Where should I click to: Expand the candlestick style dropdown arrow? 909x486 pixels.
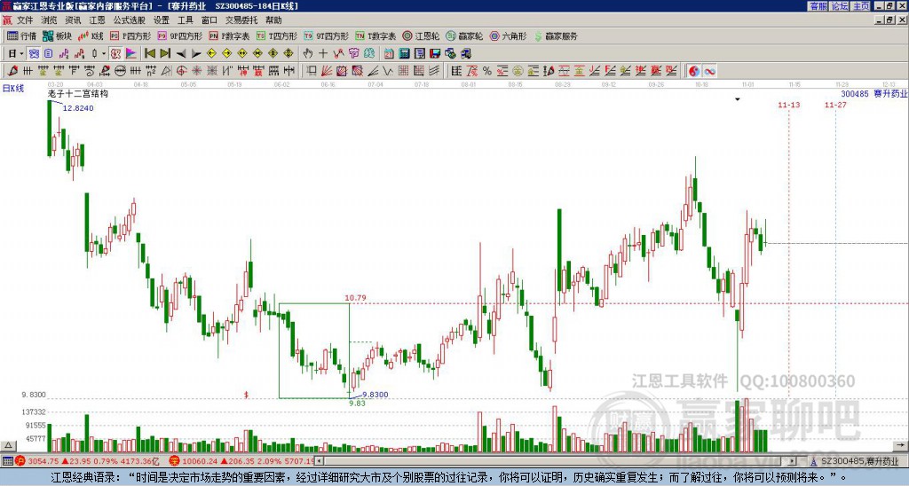pos(104,54)
